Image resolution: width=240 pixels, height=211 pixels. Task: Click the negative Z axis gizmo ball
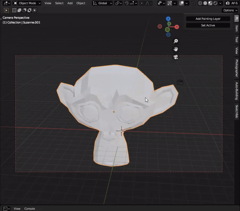pyautogui.click(x=168, y=35)
